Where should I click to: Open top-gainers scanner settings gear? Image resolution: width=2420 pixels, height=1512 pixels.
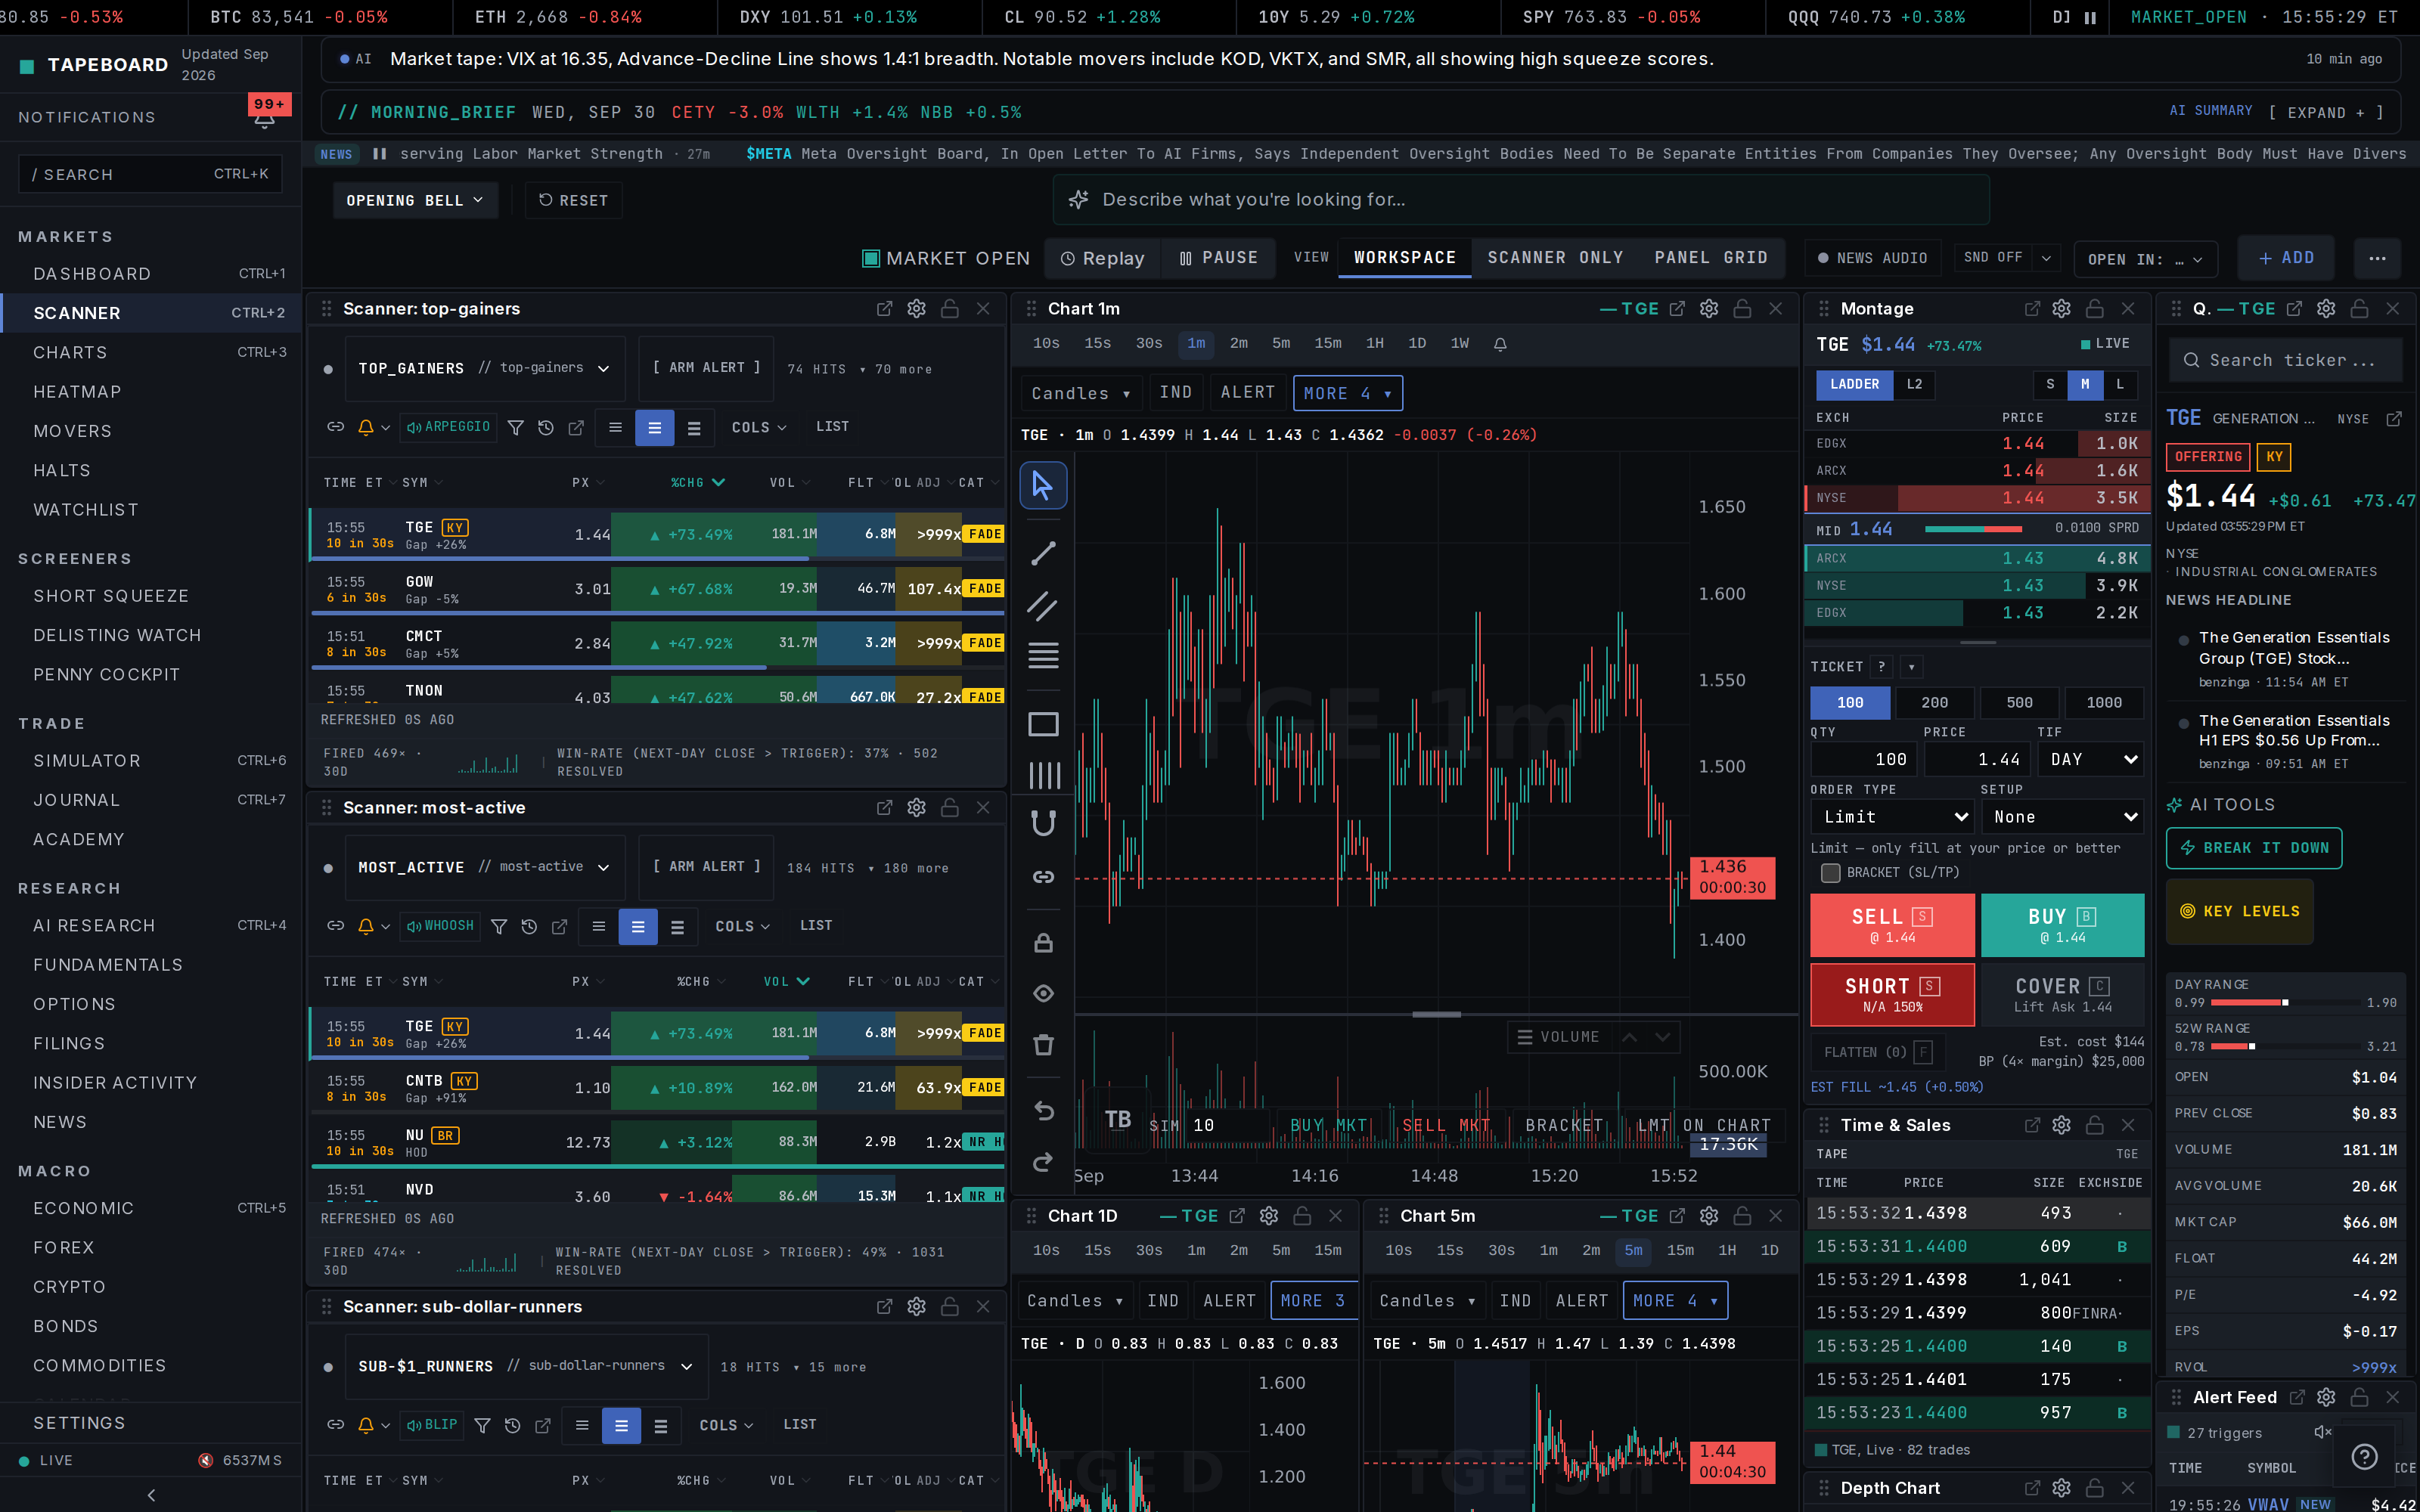click(x=916, y=309)
